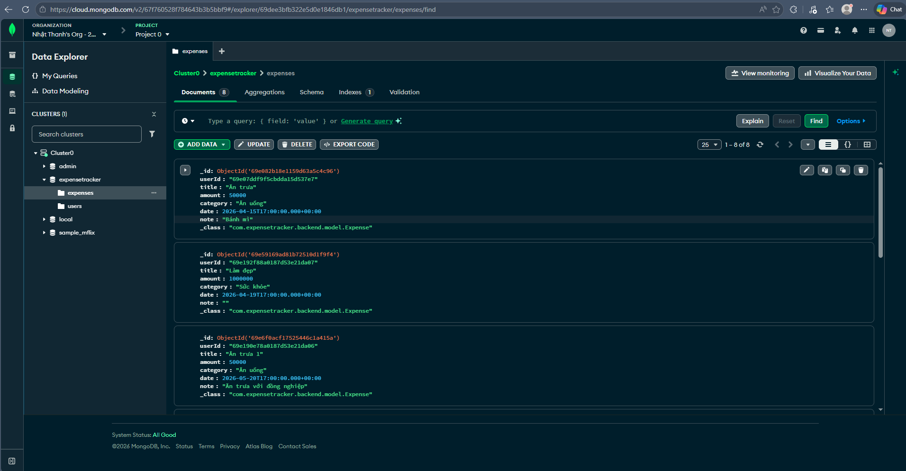The width and height of the screenshot is (906, 471).
Task: Switch to the Validation tab
Action: click(x=404, y=92)
